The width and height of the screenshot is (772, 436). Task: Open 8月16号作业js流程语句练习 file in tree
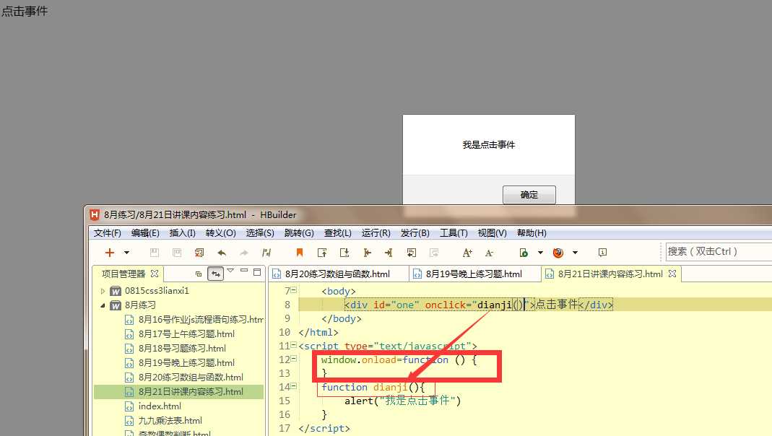[x=201, y=319]
